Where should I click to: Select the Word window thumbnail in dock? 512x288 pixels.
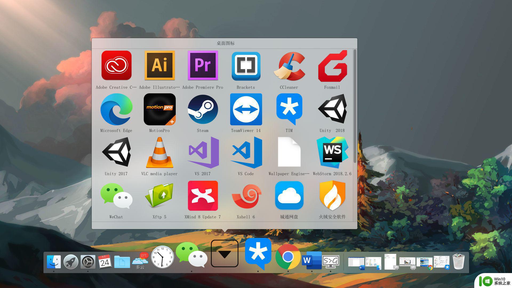click(x=356, y=263)
